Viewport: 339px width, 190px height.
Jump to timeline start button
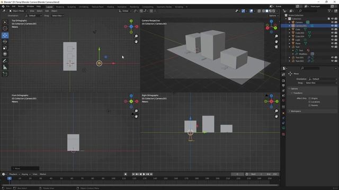[x=133, y=174]
